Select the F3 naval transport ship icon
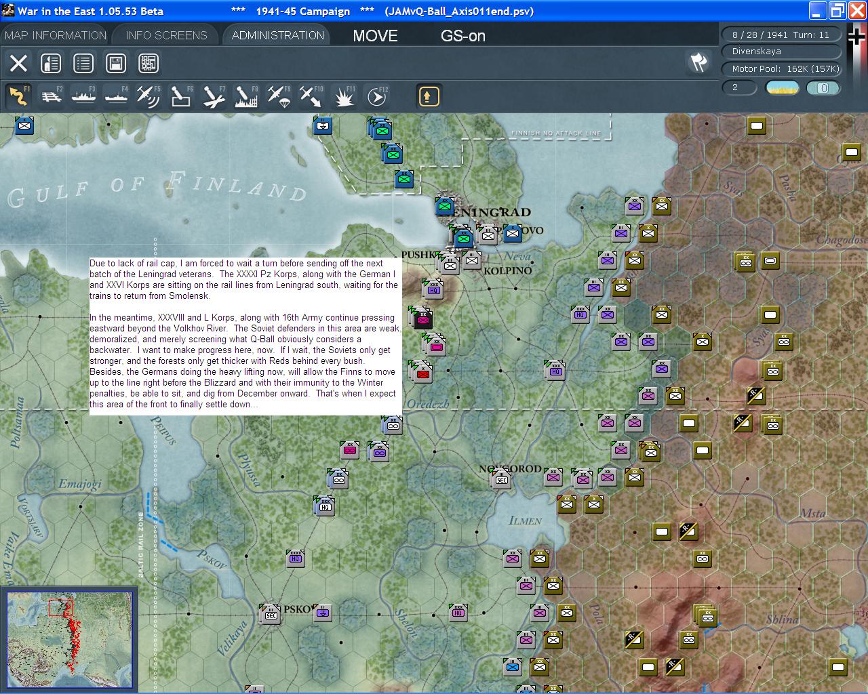 (x=83, y=96)
